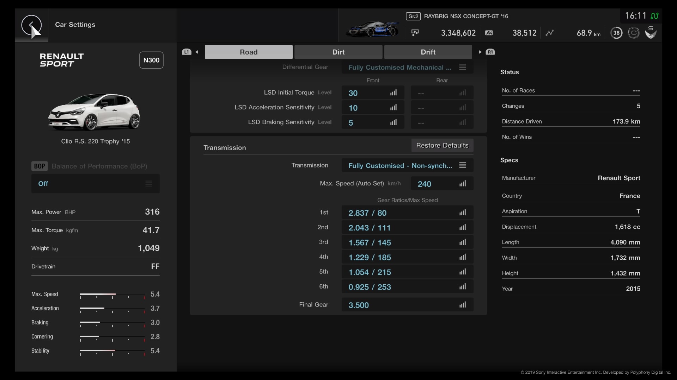Click the Distance Driven 173.9 km value
Screen dimensions: 677x380
pos(626,121)
